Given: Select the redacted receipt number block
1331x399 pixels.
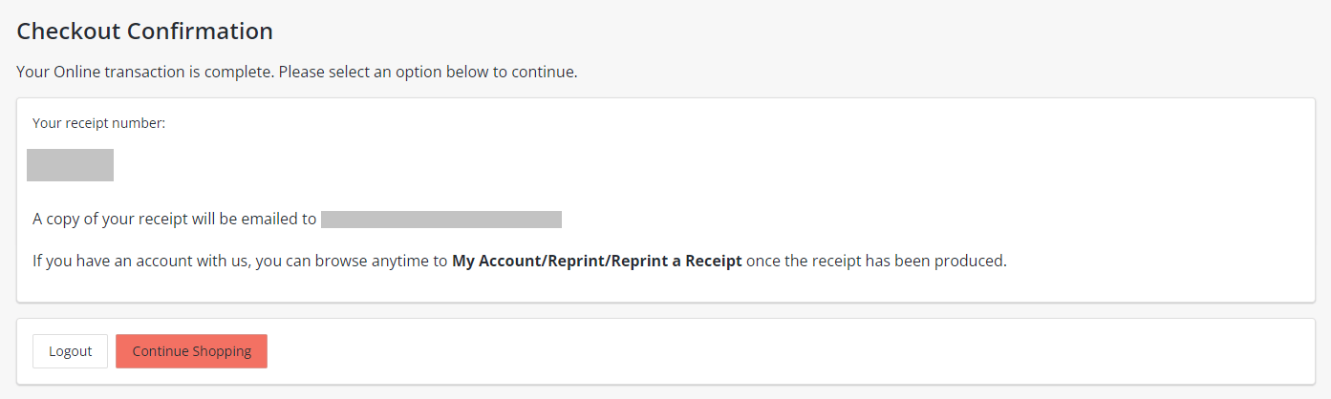Looking at the screenshot, I should (x=70, y=165).
